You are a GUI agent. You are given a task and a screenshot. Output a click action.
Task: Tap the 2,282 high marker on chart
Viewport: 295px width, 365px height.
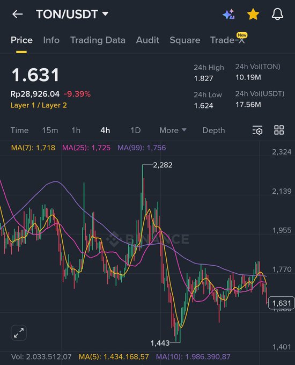(163, 165)
